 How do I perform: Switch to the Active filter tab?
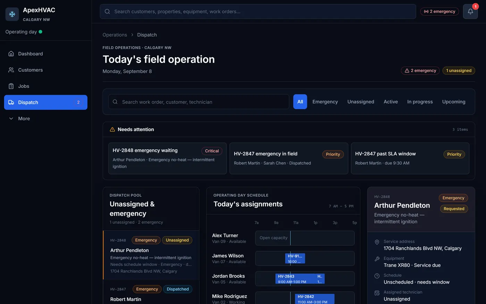[391, 102]
